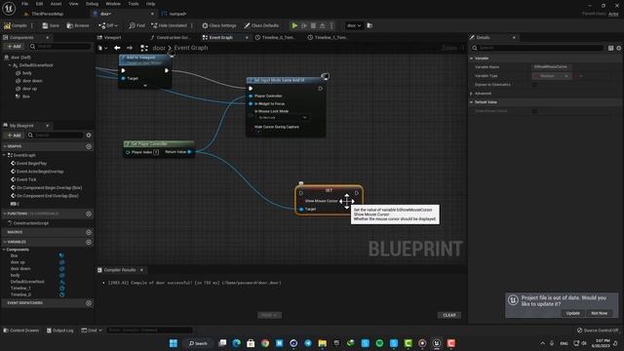Toggle Expose to Cinematics checkbox
624x351 pixels.
(534, 85)
